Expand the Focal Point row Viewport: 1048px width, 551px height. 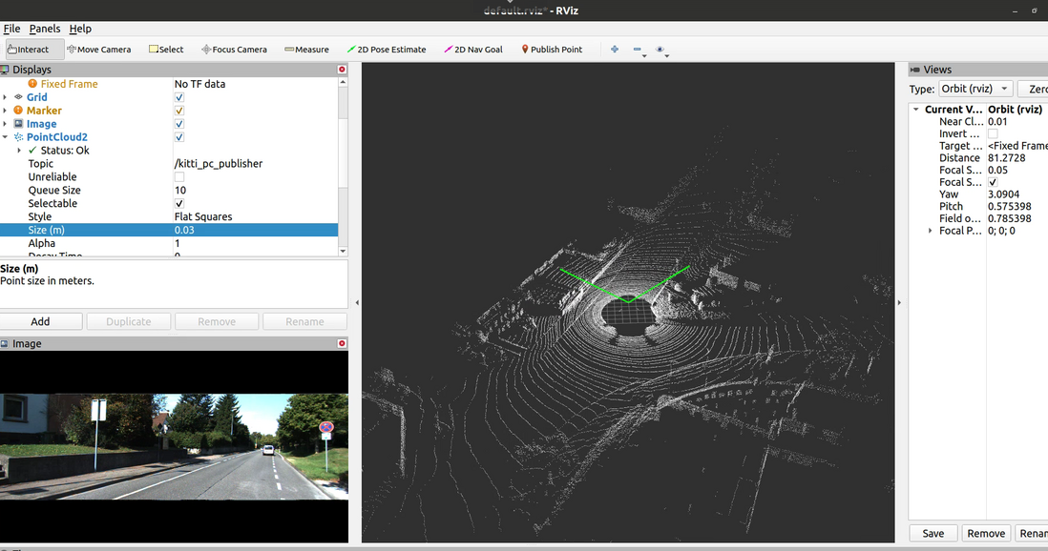click(x=930, y=231)
